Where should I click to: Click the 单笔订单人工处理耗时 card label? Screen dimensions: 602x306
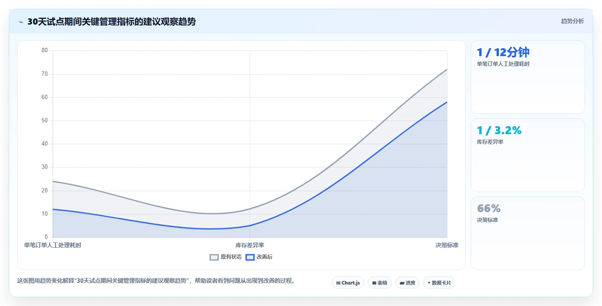pos(503,64)
